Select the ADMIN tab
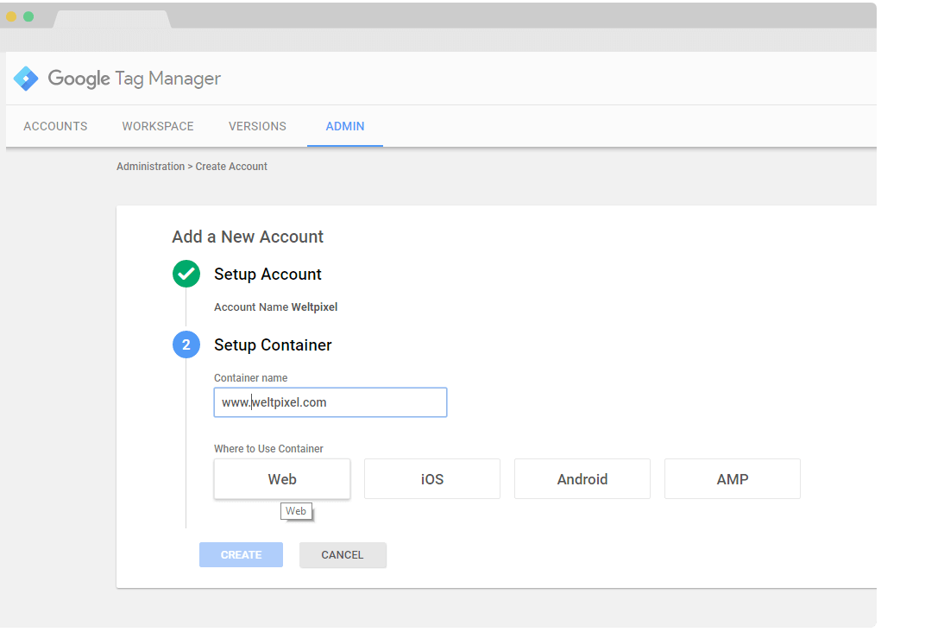 click(x=345, y=126)
